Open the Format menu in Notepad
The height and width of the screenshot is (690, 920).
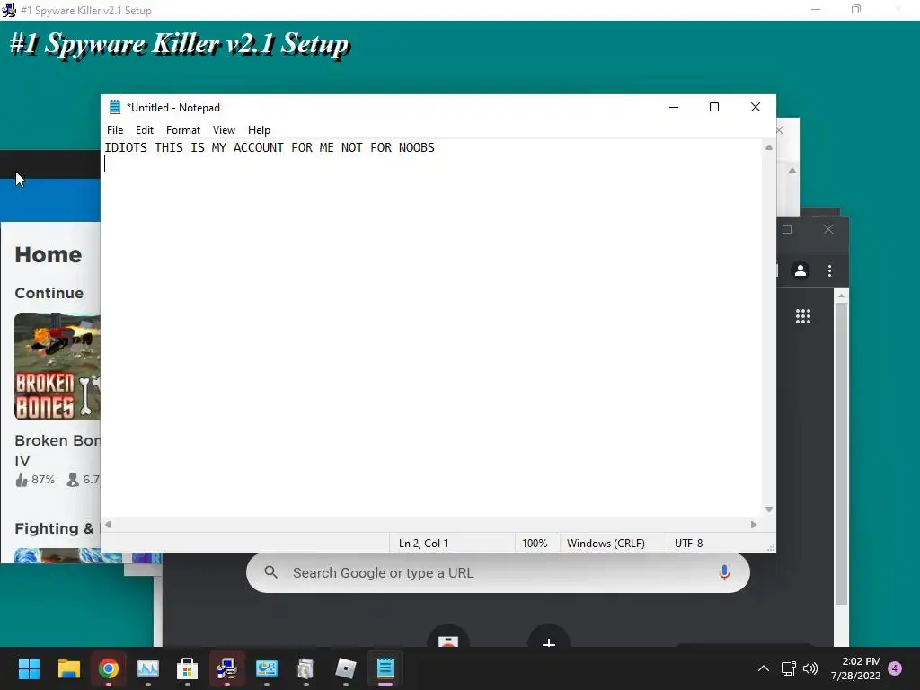pos(183,130)
